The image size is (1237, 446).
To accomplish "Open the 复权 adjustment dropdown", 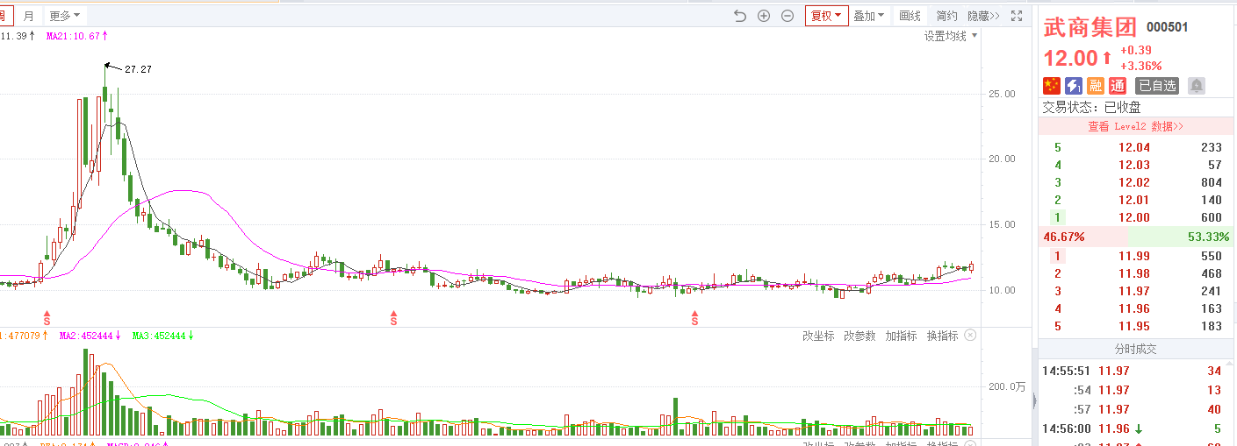I will pos(826,16).
